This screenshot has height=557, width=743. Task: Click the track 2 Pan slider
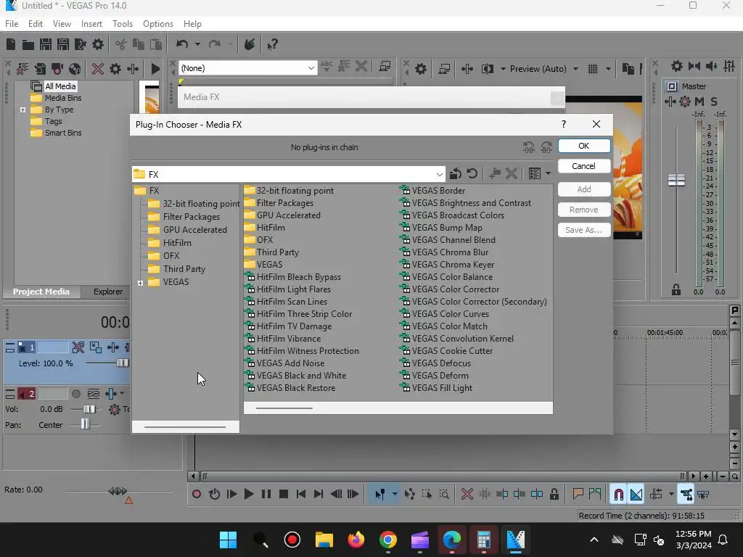click(x=85, y=424)
